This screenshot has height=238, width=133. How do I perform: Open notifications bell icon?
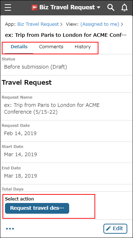(x=124, y=8)
